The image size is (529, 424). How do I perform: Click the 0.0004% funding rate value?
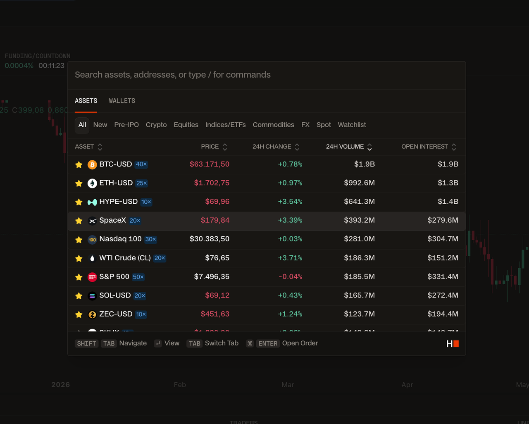19,66
